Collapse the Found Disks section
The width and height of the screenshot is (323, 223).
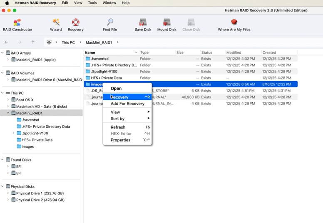[x=2, y=160]
